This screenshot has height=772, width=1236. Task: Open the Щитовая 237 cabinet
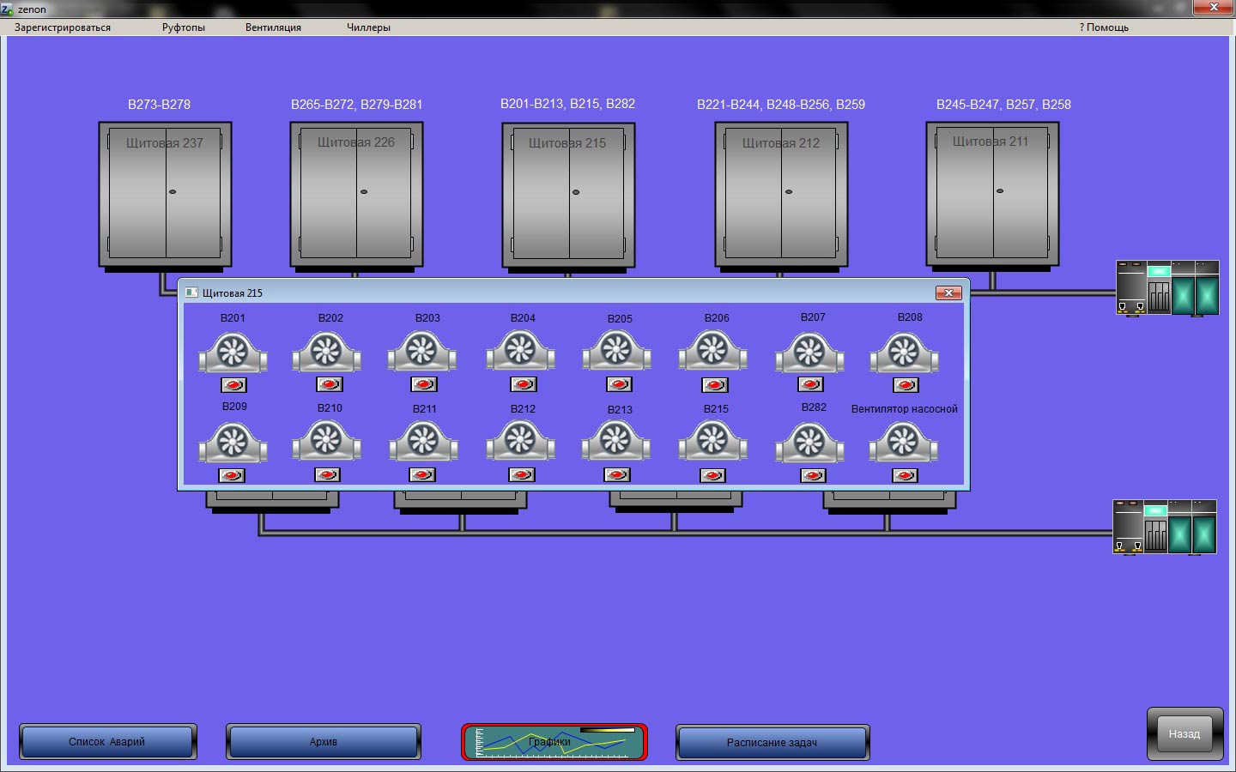165,195
